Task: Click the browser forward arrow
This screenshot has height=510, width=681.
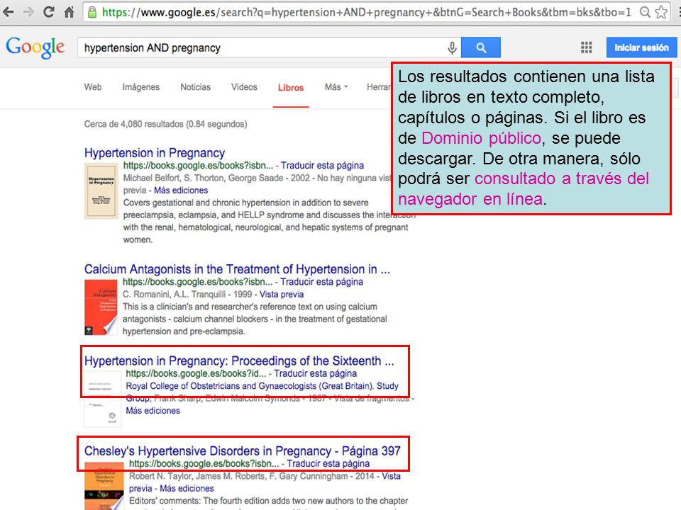Action: click(28, 12)
